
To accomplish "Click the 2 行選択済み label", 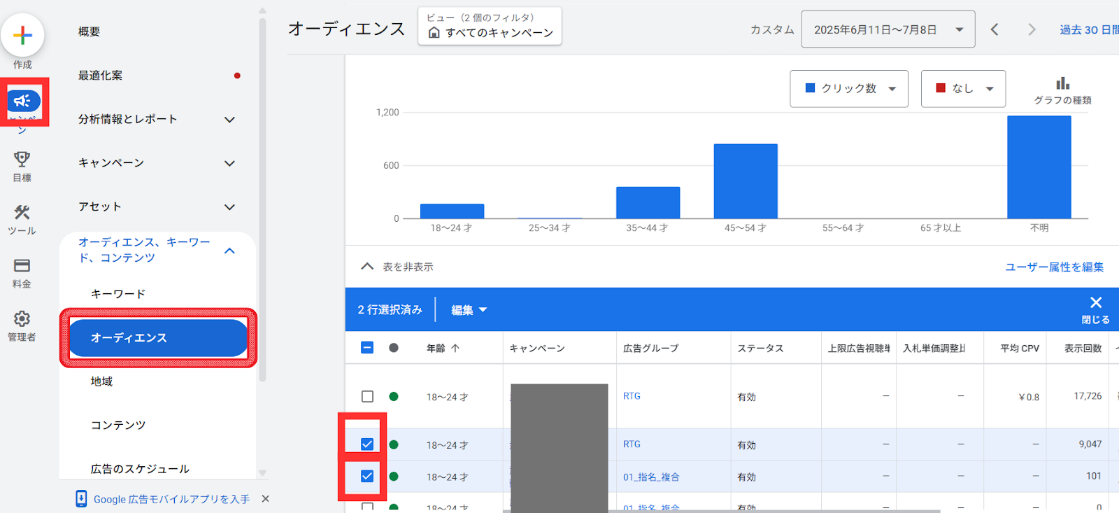I will [x=390, y=309].
